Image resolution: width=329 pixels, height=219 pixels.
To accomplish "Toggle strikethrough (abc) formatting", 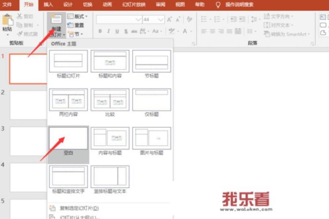I will click(134, 32).
